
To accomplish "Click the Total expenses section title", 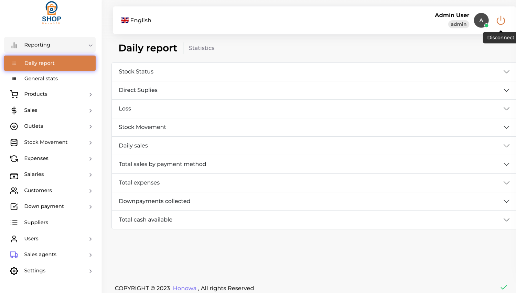I will [x=139, y=183].
